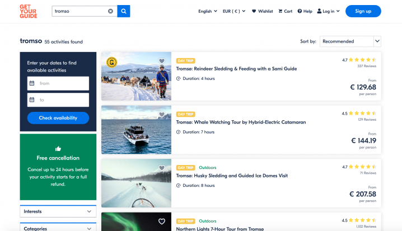Click the to field calendar icon
The width and height of the screenshot is (402, 231).
tap(32, 100)
